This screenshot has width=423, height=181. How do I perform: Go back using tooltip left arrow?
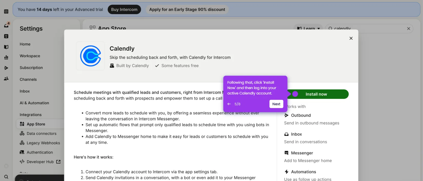(x=229, y=104)
